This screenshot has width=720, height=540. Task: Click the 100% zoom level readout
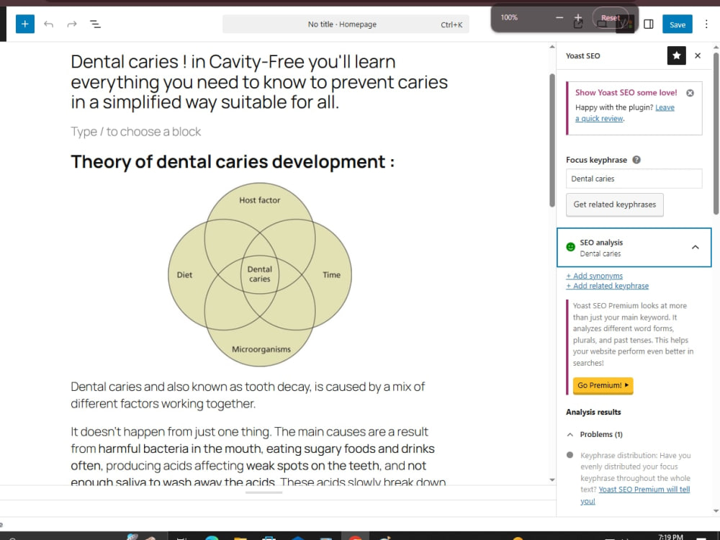[x=509, y=17]
